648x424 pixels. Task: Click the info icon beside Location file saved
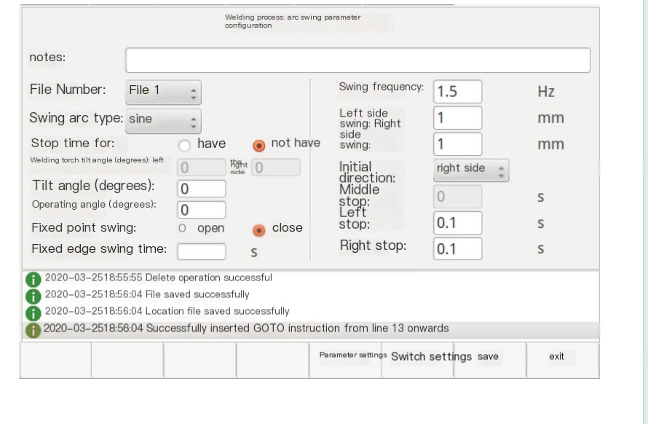33,313
